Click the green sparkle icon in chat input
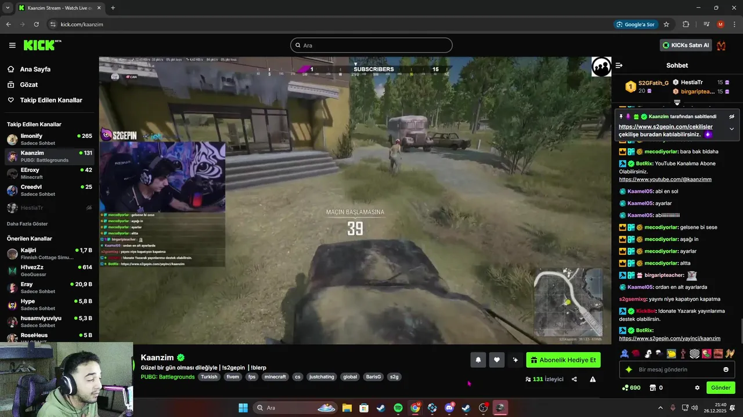The height and width of the screenshot is (417, 743). coord(628,370)
